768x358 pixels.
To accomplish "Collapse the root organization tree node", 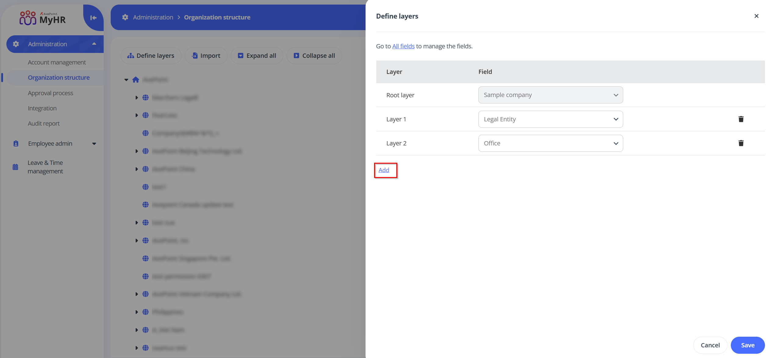I will [x=126, y=80].
